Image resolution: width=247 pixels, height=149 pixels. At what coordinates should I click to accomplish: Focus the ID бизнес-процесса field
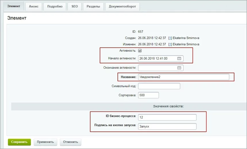[x=167, y=117]
